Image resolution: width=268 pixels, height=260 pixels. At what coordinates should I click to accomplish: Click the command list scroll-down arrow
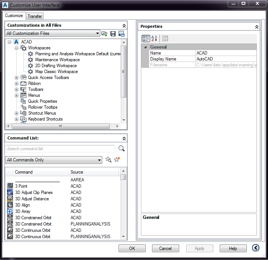click(123, 237)
